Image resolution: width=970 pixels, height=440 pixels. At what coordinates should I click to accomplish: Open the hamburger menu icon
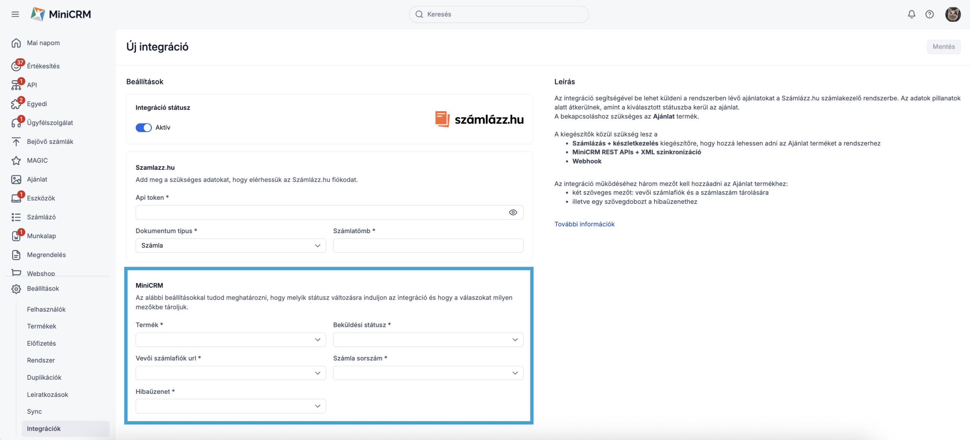15,14
